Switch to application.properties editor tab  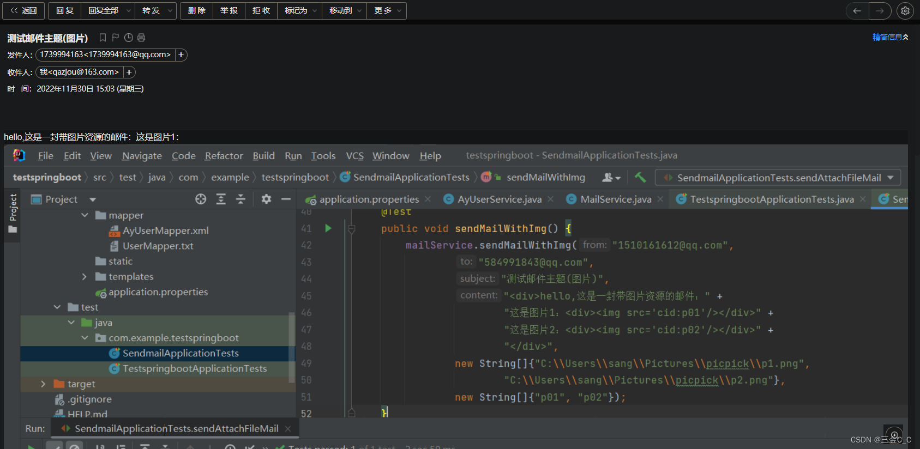coord(369,199)
